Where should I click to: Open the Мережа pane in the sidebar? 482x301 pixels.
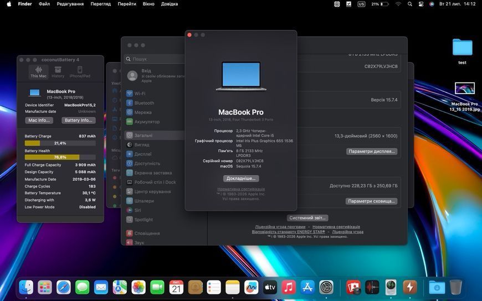click(x=139, y=112)
